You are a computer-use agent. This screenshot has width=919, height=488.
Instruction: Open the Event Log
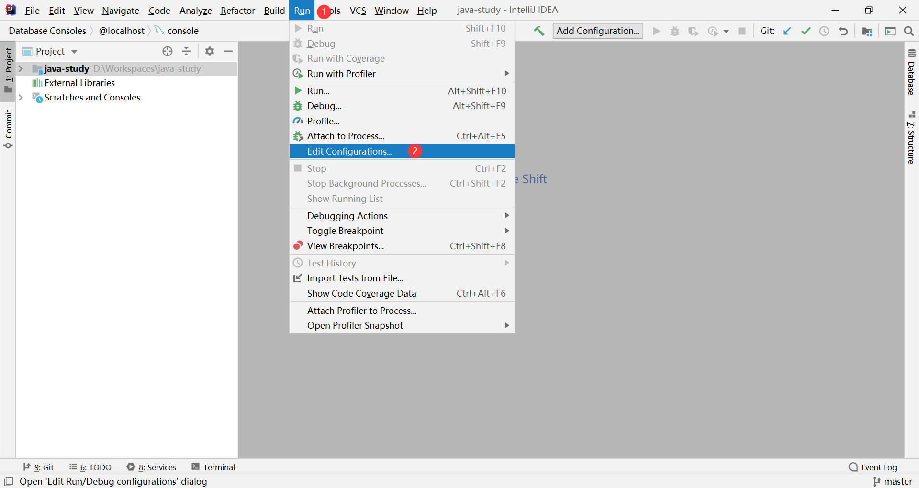(x=873, y=467)
